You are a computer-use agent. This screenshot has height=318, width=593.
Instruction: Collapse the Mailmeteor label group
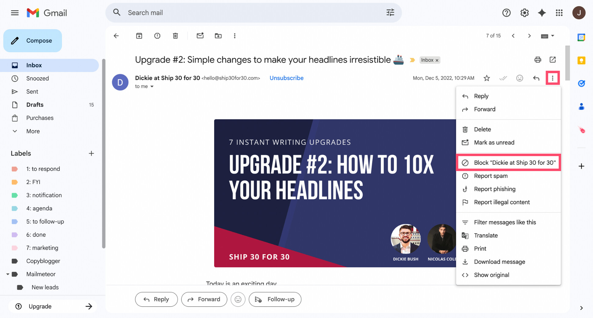[x=8, y=274]
